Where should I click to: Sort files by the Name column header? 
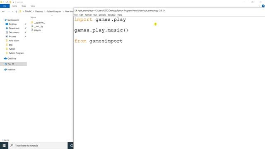click(33, 17)
